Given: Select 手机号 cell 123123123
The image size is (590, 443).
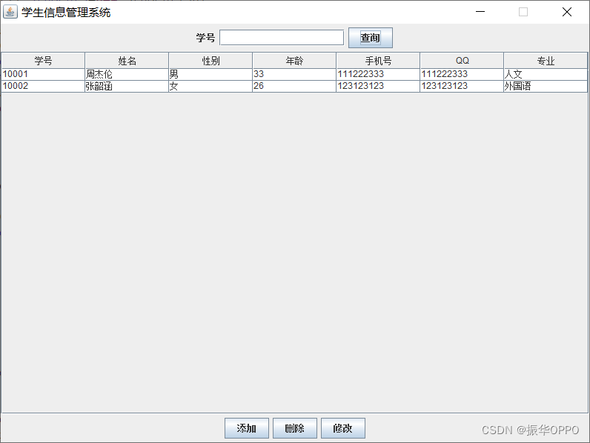Looking at the screenshot, I should coord(378,86).
